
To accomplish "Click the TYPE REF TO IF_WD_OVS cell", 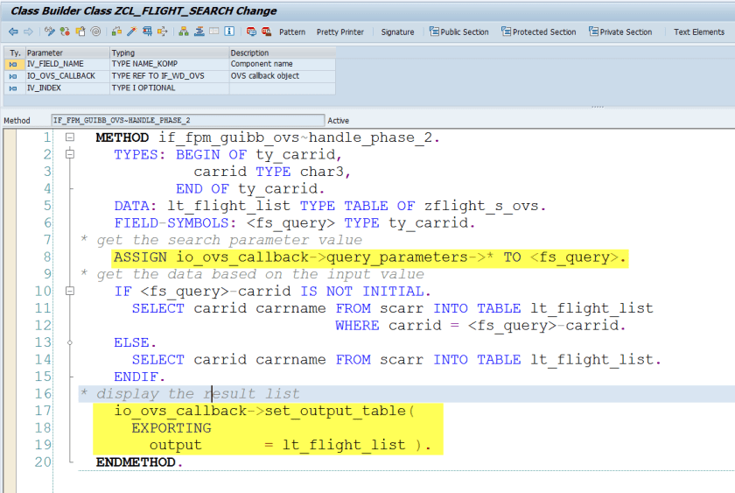I will [169, 76].
